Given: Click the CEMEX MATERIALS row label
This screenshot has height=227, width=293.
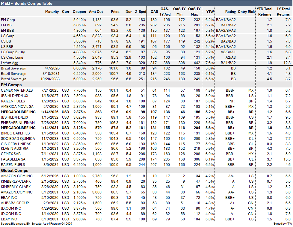Looking at the screenshot, I should pyautogui.click(x=17, y=90).
